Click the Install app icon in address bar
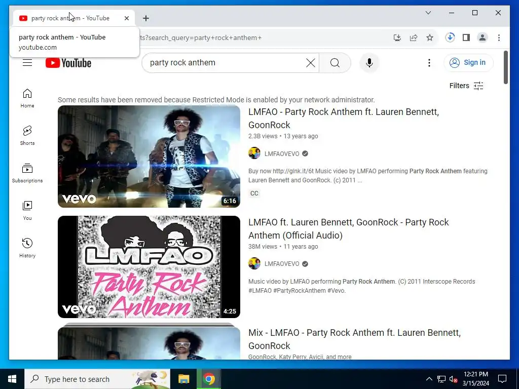The height and width of the screenshot is (389, 519). (x=397, y=37)
